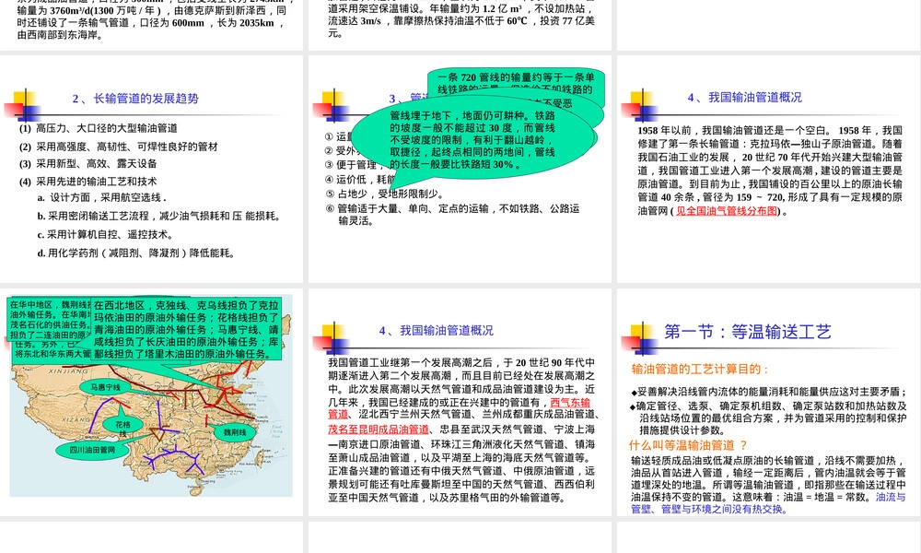Click the 4、我国输油管道概况 title above the 20世纪90年代 paragraph
Screen dimensions: 921x553
[x=437, y=331]
